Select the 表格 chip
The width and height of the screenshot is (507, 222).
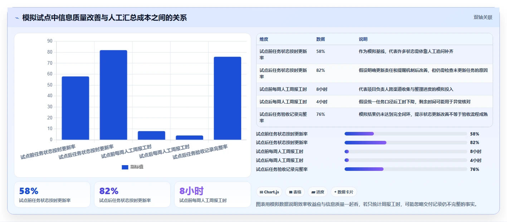coord(295,192)
